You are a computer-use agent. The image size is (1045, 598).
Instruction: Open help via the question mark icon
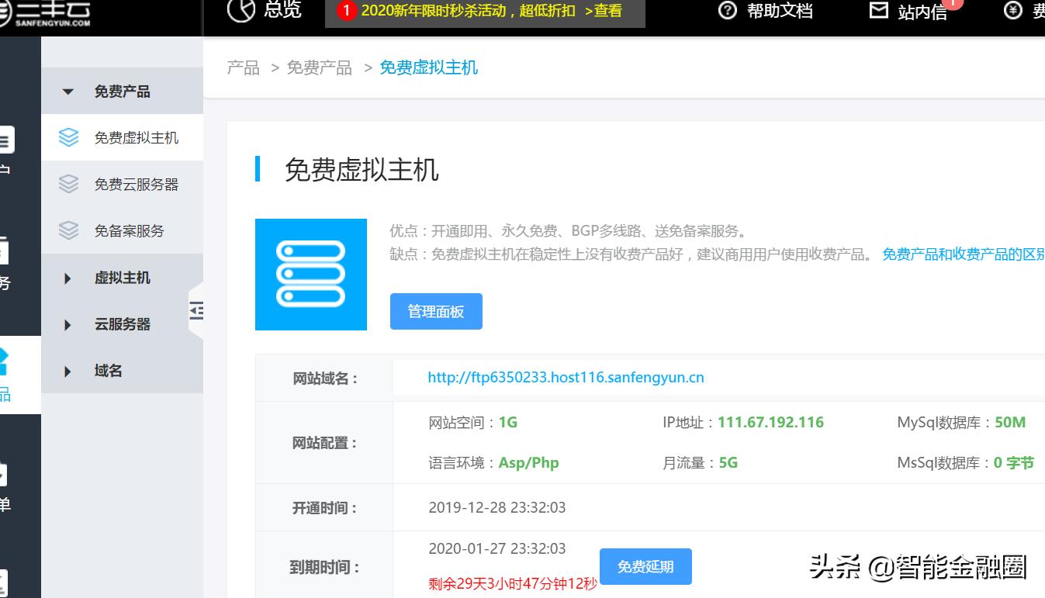[x=727, y=11]
